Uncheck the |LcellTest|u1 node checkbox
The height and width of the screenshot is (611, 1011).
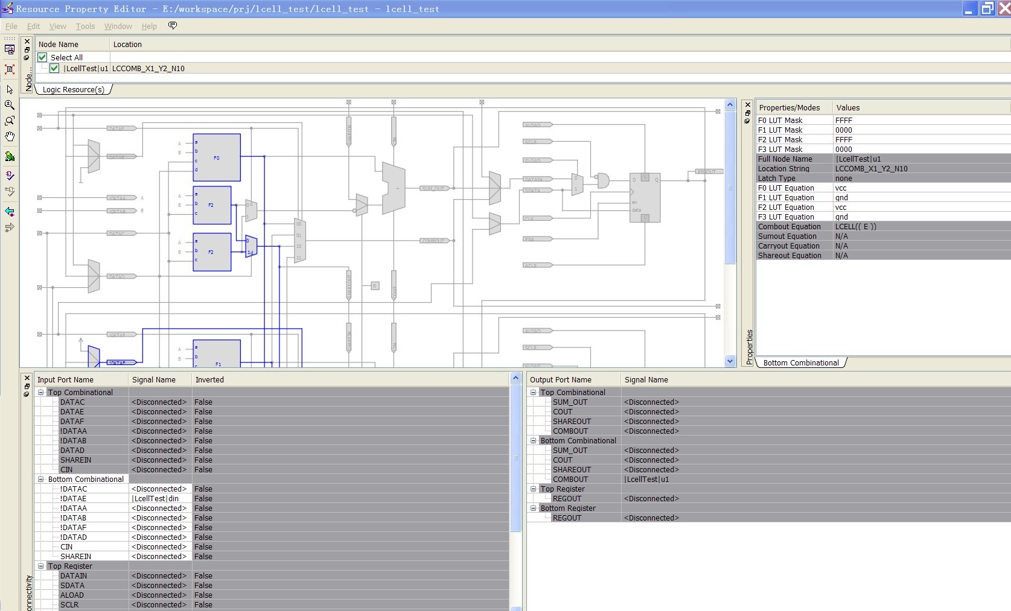point(54,68)
